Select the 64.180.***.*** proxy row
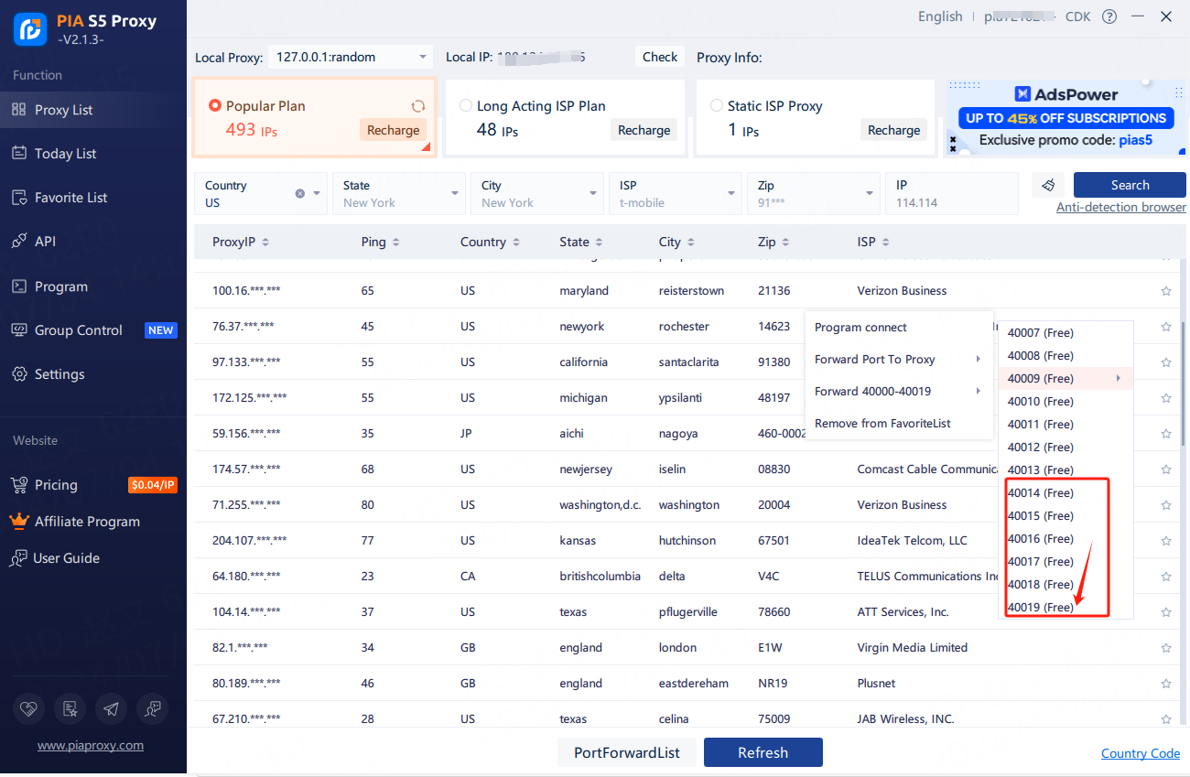Screen dimensions: 1190x777 687,577
